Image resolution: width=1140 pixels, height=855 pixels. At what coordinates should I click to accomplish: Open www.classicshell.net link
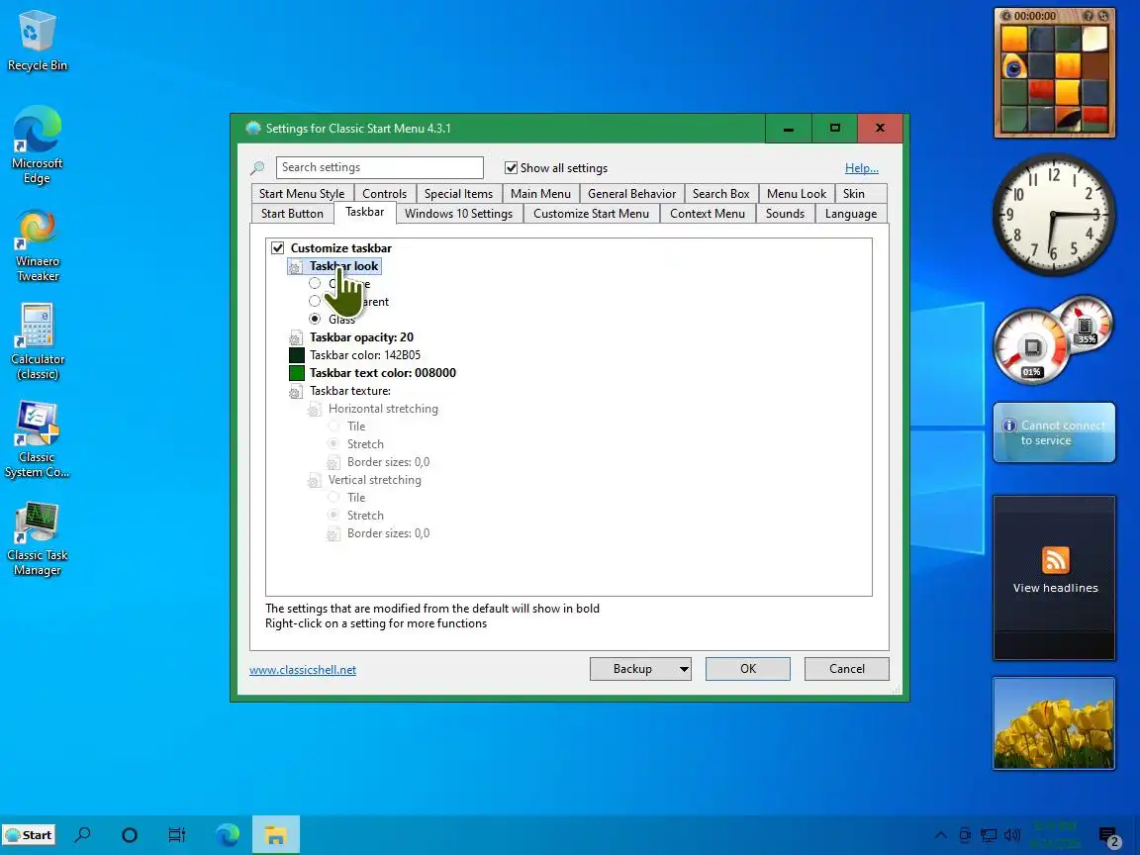303,670
